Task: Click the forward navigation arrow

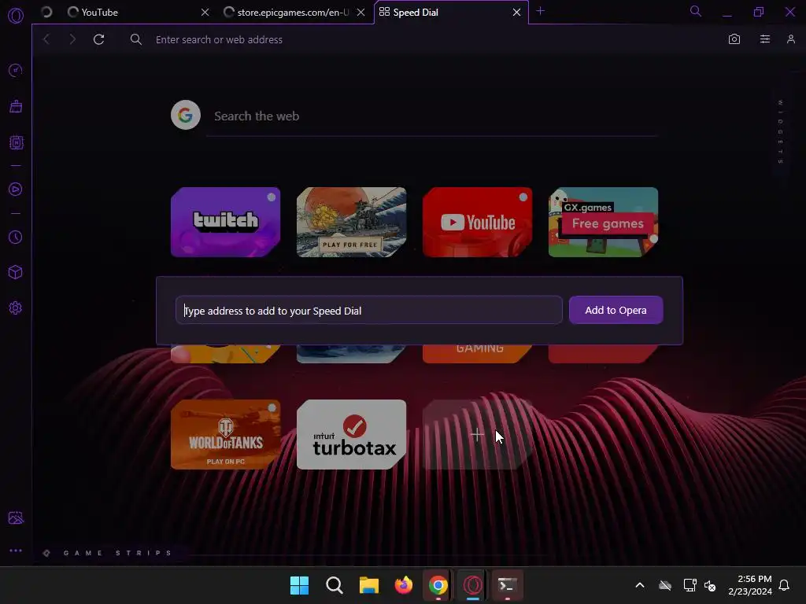Action: pyautogui.click(x=72, y=39)
